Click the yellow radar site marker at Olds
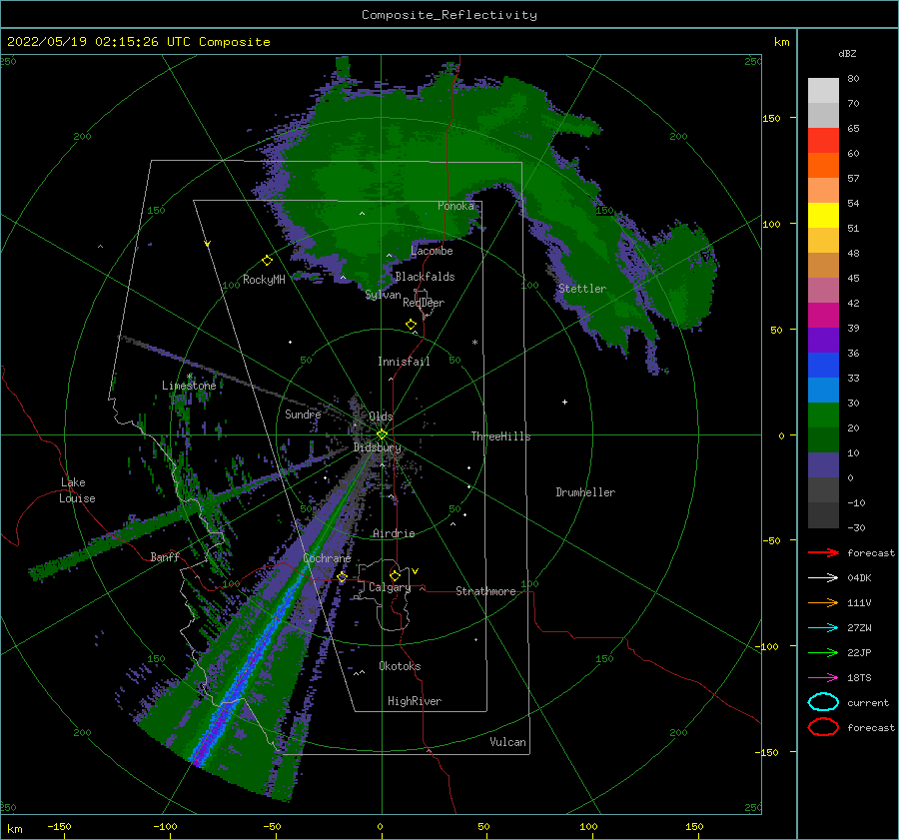The image size is (899, 840). pos(382,434)
